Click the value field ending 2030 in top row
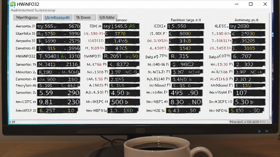 click(247, 26)
